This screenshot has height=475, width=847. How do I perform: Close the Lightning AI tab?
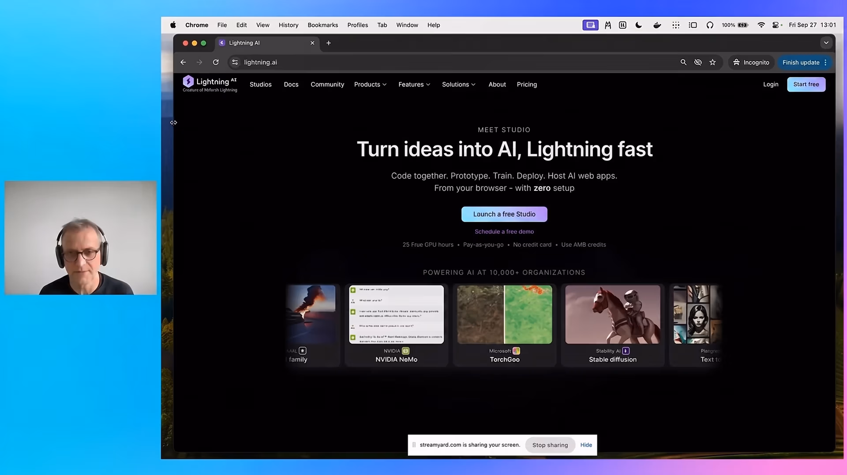click(x=312, y=43)
